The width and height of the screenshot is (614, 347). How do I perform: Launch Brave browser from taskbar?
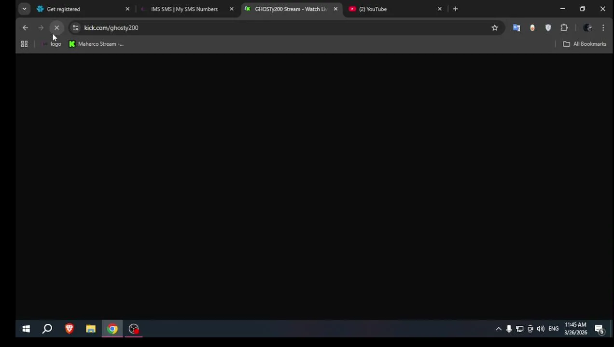69,329
